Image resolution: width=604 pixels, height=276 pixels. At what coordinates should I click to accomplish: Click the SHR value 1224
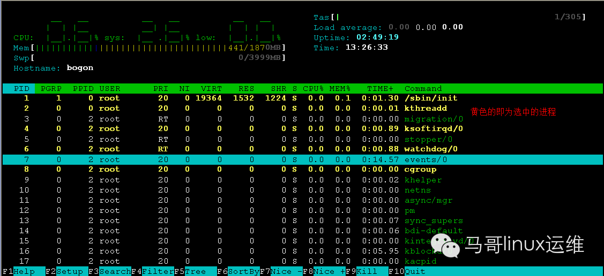coord(276,98)
